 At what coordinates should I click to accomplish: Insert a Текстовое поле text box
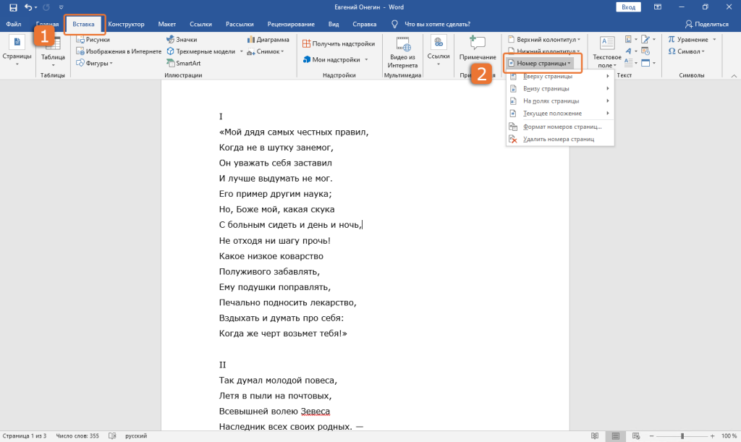(x=607, y=52)
